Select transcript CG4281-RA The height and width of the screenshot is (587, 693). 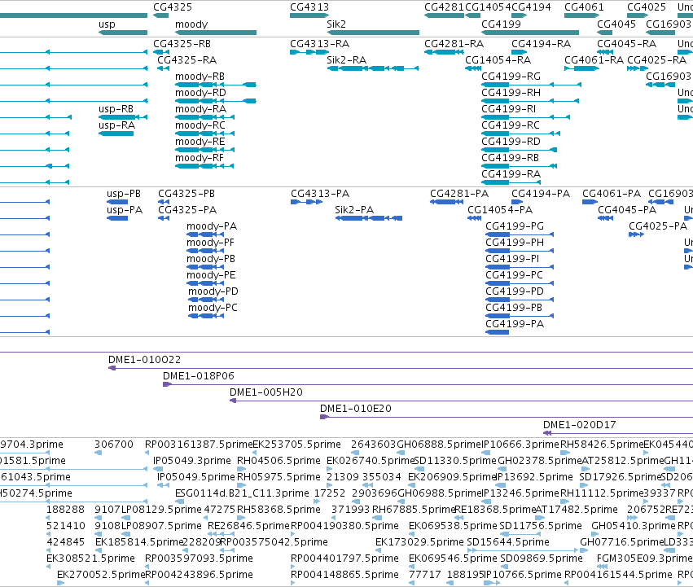coord(454,44)
